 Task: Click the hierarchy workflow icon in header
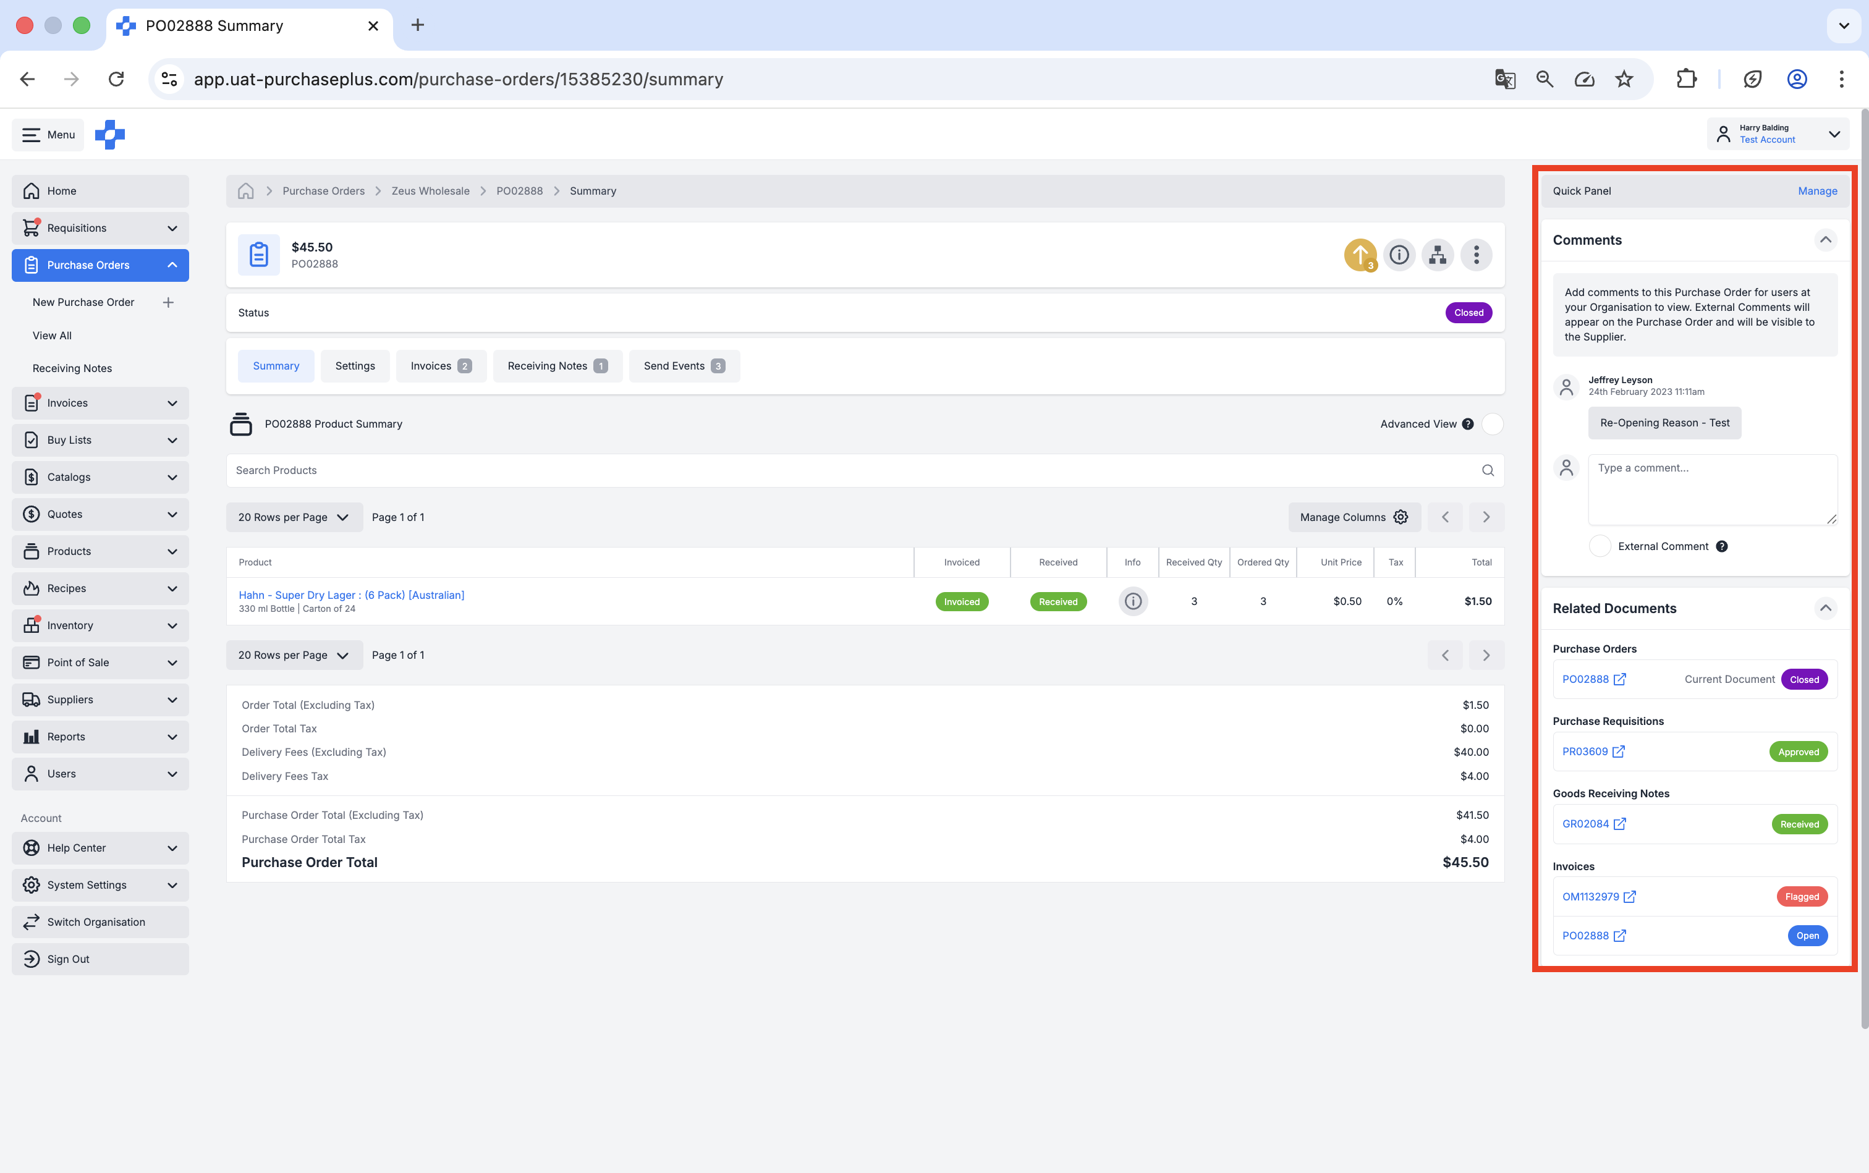coord(1438,255)
